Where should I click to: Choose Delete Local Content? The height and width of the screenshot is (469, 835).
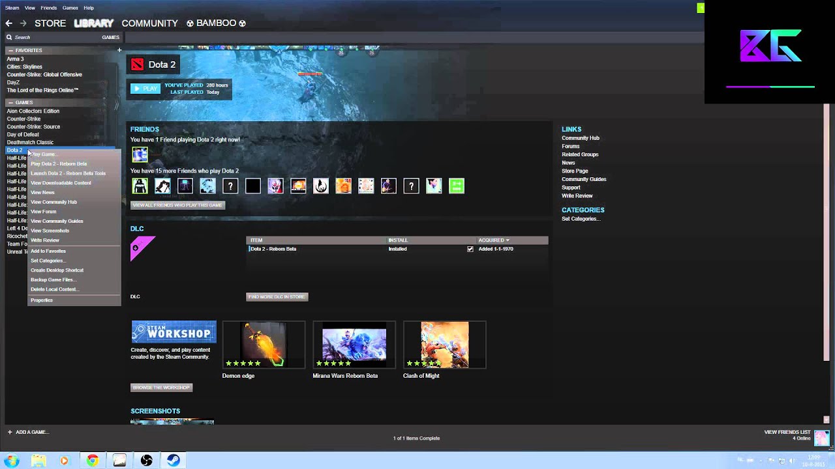point(54,289)
